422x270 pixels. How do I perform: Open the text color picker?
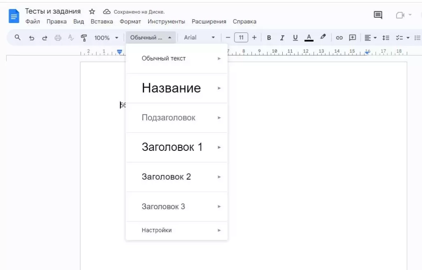coord(309,37)
